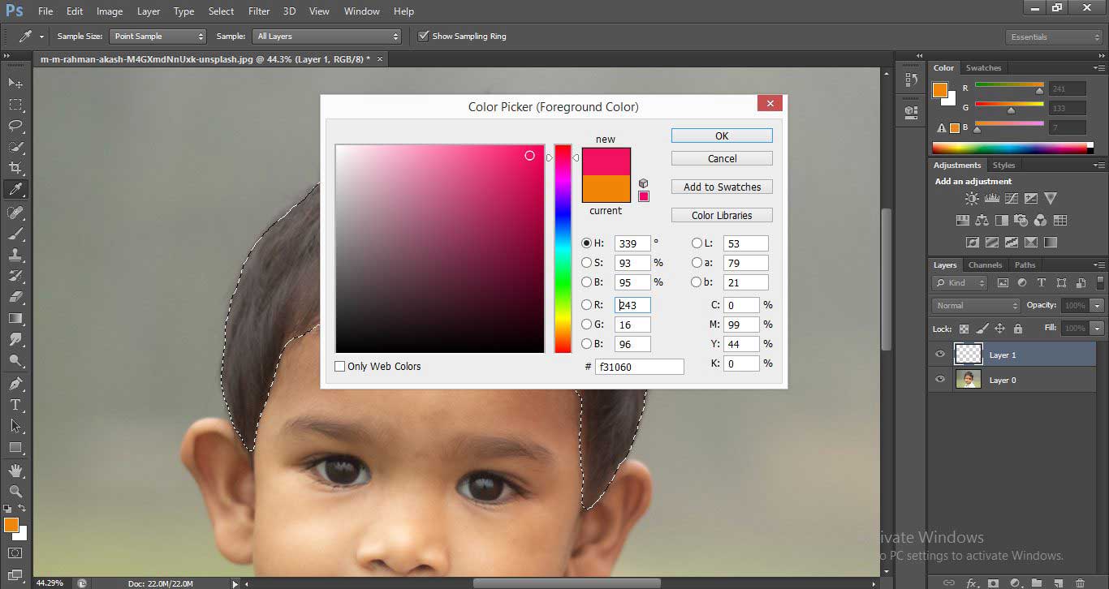Open the blend mode dropdown in Layers panel
Screen dimensions: 1109x589
pyautogui.click(x=974, y=305)
